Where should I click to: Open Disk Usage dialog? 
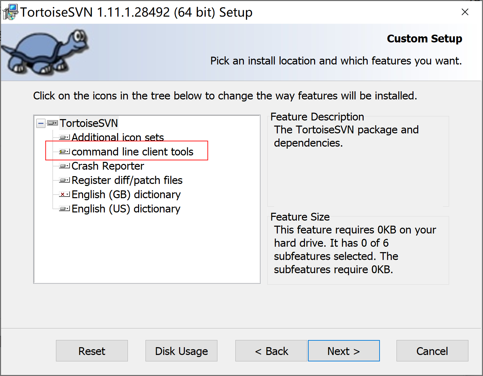(181, 351)
